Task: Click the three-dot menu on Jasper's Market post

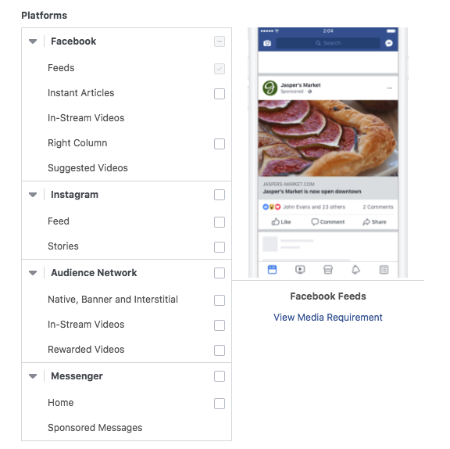Action: point(389,88)
